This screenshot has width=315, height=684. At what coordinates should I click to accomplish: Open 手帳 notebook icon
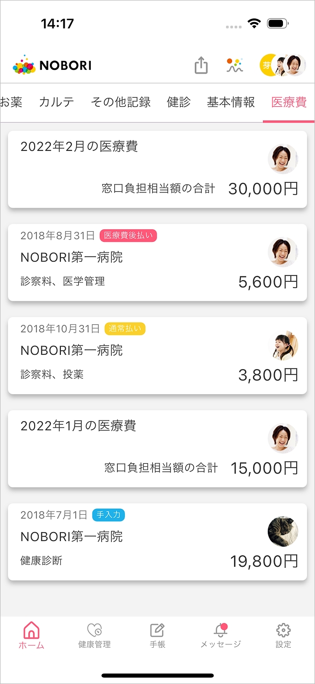pos(157,635)
